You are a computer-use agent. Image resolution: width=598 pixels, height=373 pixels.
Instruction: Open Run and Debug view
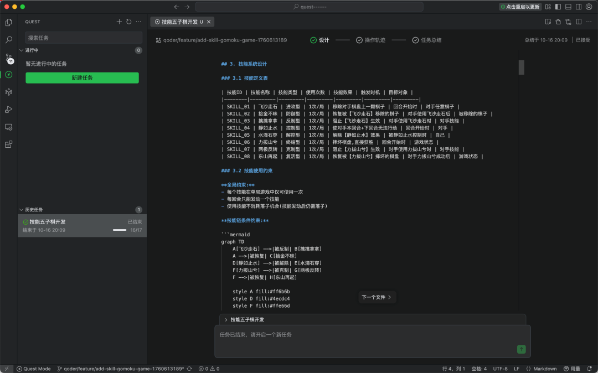tap(8, 109)
